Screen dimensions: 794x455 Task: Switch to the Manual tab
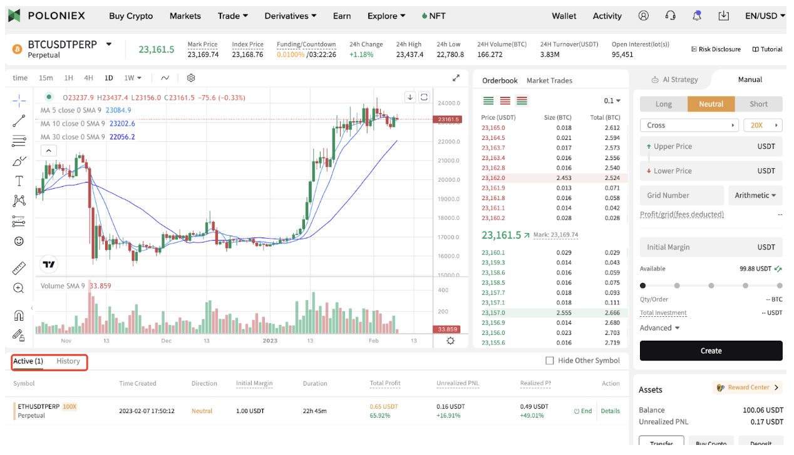click(x=750, y=80)
